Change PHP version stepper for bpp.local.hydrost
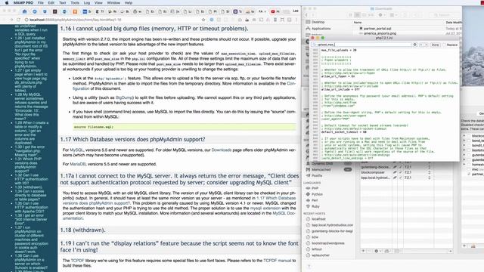The height and width of the screenshot is (272, 484). click(x=429, y=178)
